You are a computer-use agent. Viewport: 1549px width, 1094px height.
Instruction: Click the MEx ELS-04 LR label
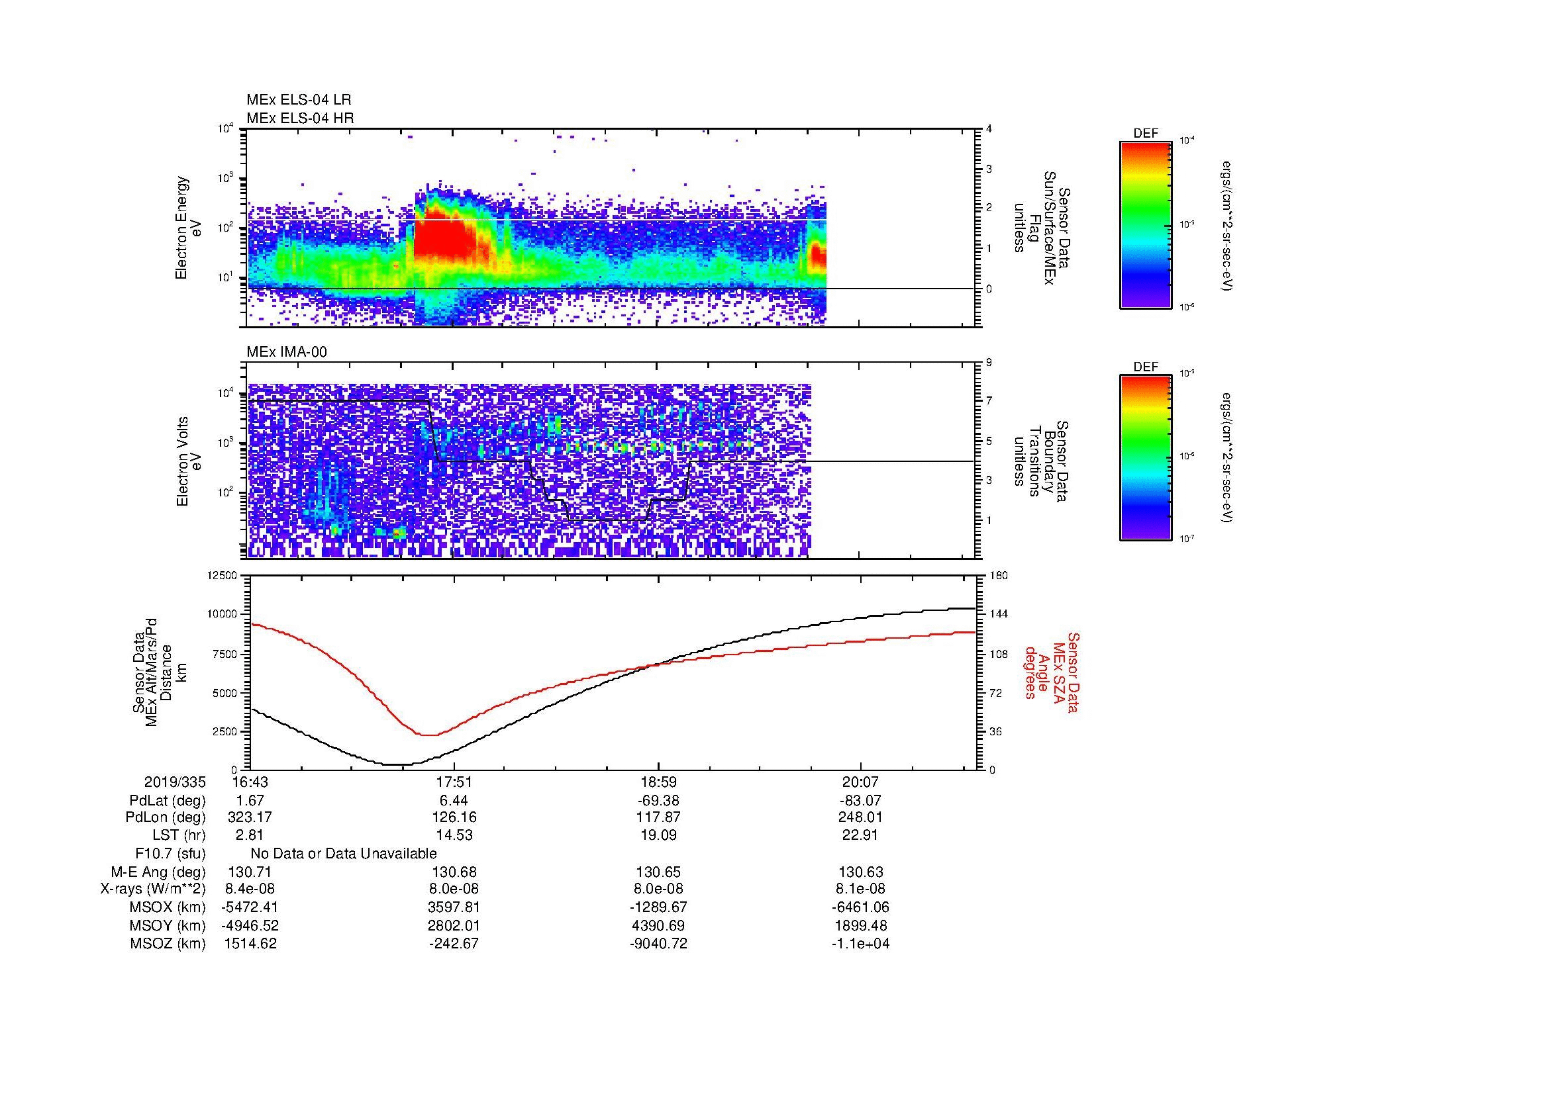tap(298, 100)
